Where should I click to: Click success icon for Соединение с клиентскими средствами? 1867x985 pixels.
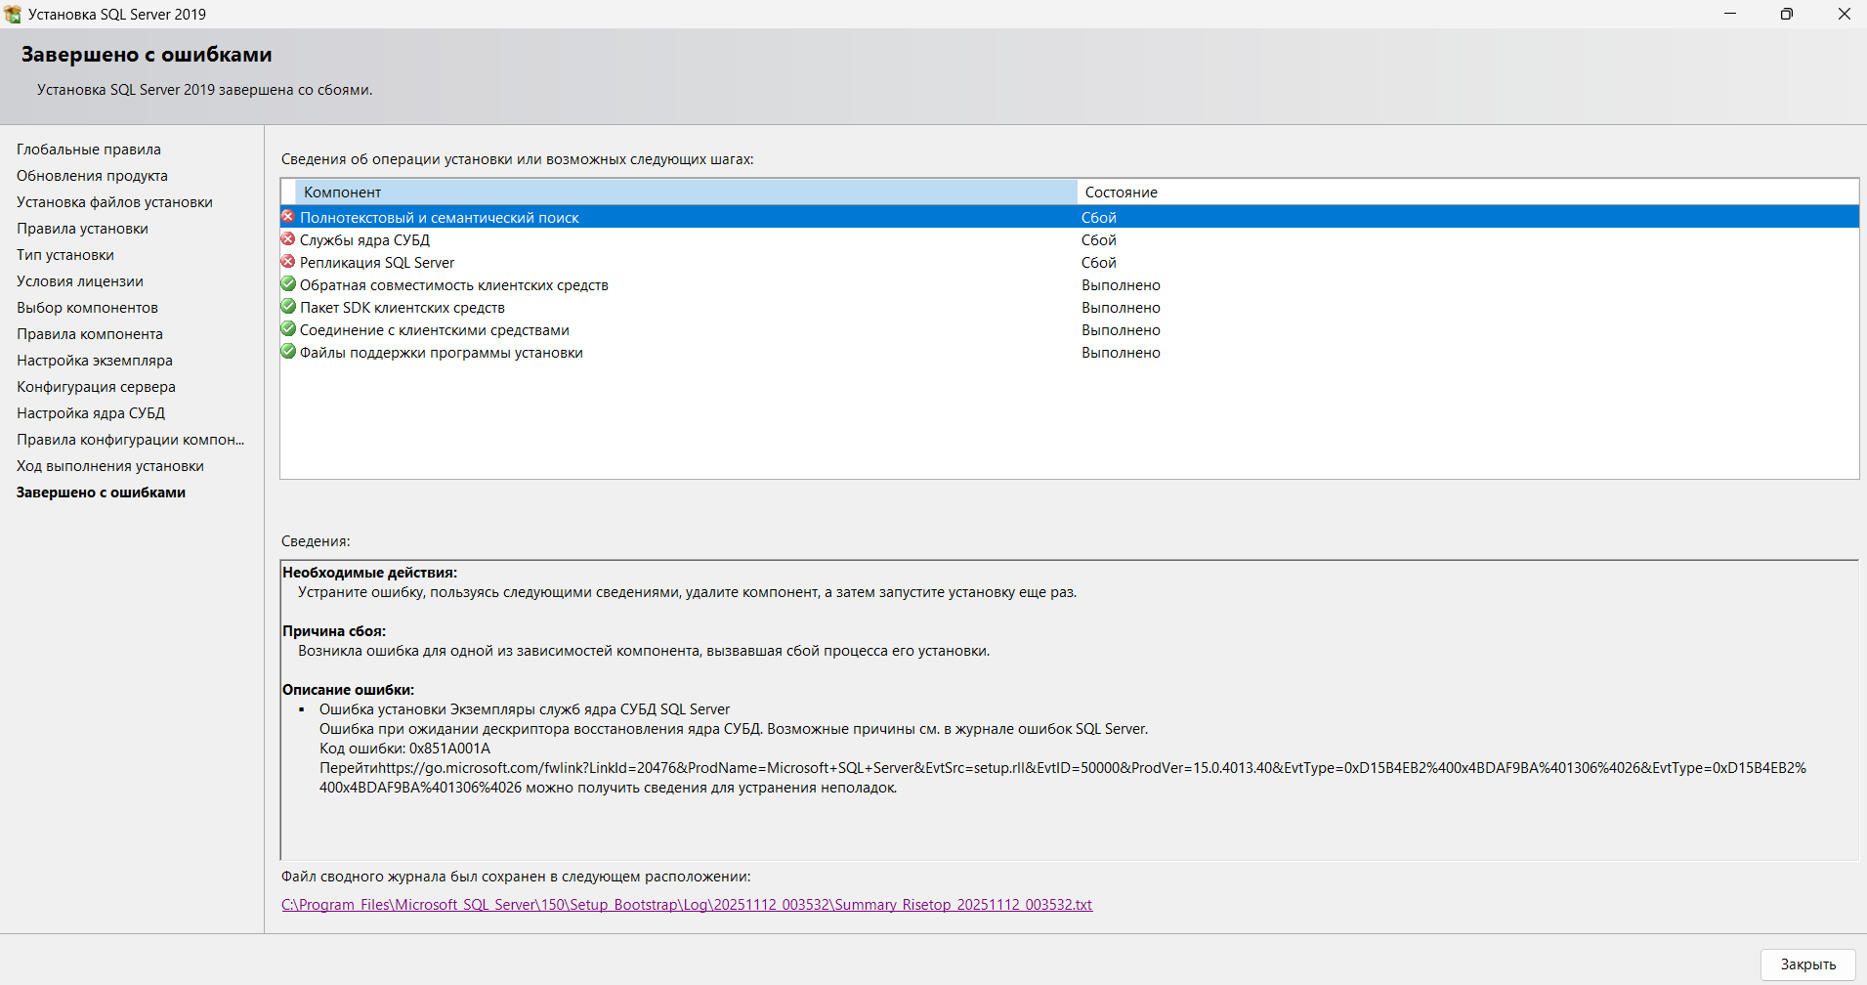click(288, 329)
